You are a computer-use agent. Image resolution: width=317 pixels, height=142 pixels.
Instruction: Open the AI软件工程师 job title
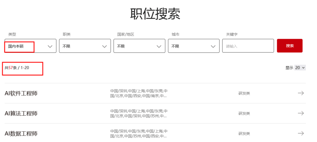(x=21, y=93)
